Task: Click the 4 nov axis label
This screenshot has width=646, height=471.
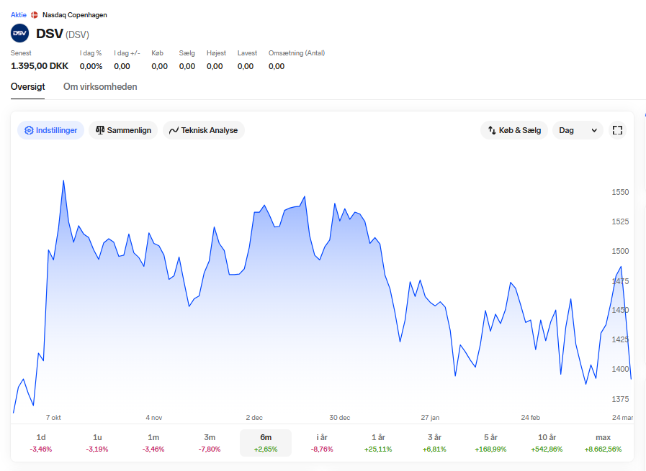Action: 153,418
